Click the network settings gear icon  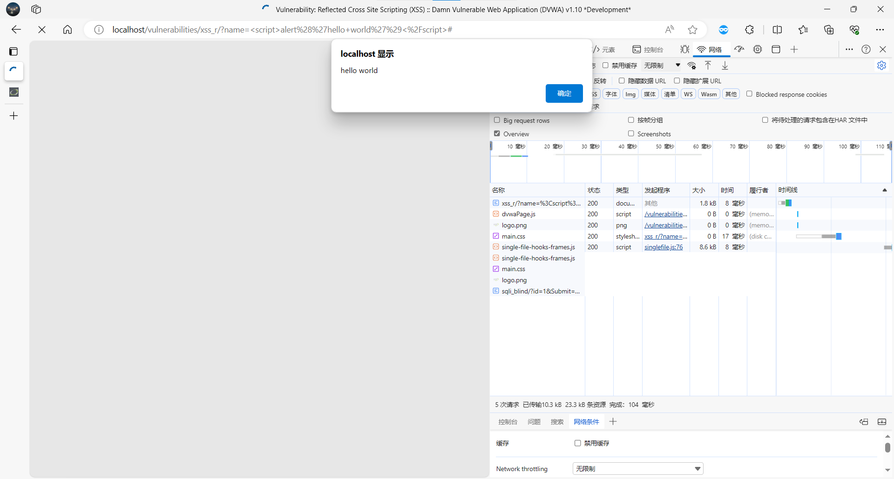click(x=881, y=66)
